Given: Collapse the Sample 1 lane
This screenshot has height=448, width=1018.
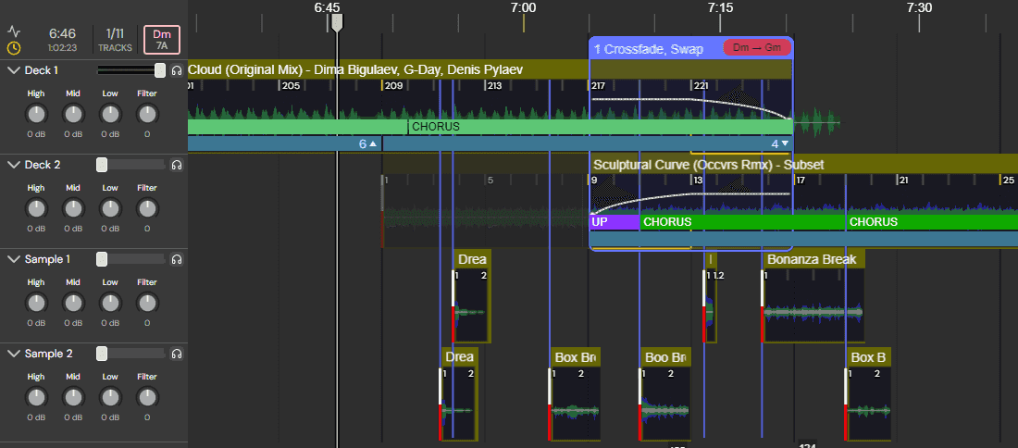Looking at the screenshot, I should click(13, 259).
